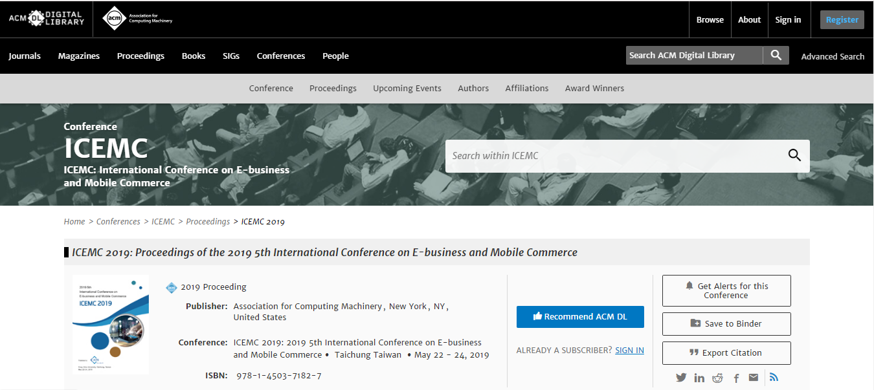Select SIGs in the main navigation
Viewport: 874px width, 390px height.
(x=231, y=56)
